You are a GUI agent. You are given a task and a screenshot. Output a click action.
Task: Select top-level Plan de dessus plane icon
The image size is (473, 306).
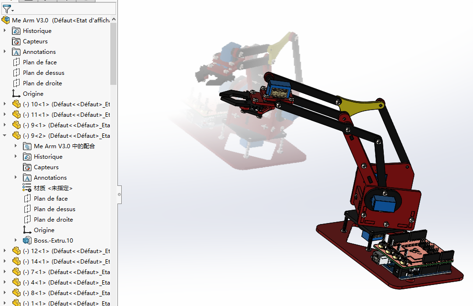(16, 73)
